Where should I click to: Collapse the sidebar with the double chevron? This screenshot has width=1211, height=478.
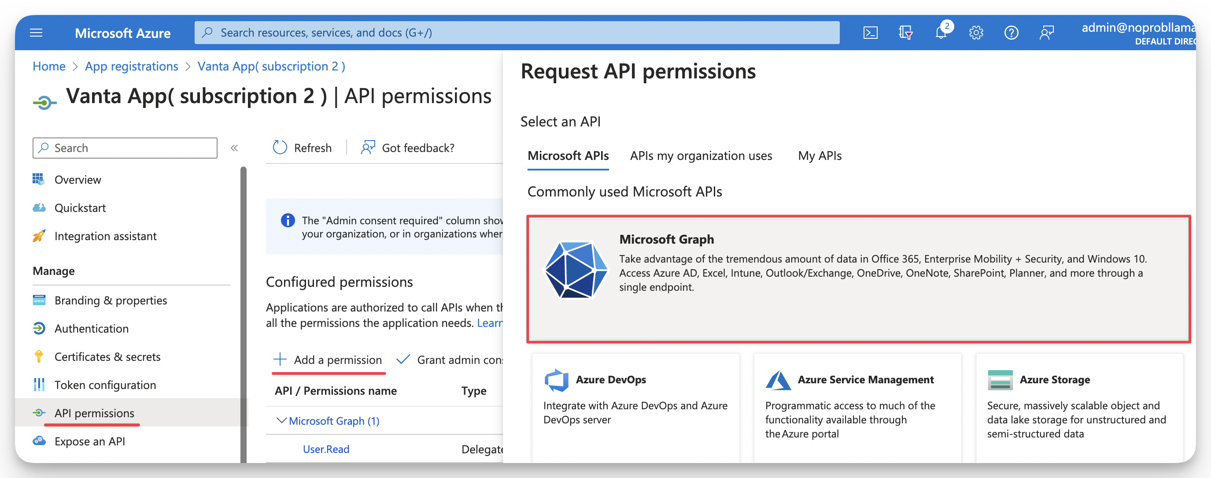[234, 148]
